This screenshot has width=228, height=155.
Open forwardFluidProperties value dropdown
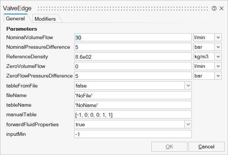pyautogui.click(x=188, y=125)
